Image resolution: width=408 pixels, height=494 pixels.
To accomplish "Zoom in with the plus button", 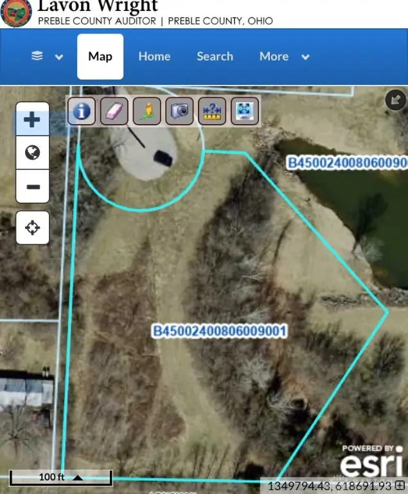I will pyautogui.click(x=32, y=120).
